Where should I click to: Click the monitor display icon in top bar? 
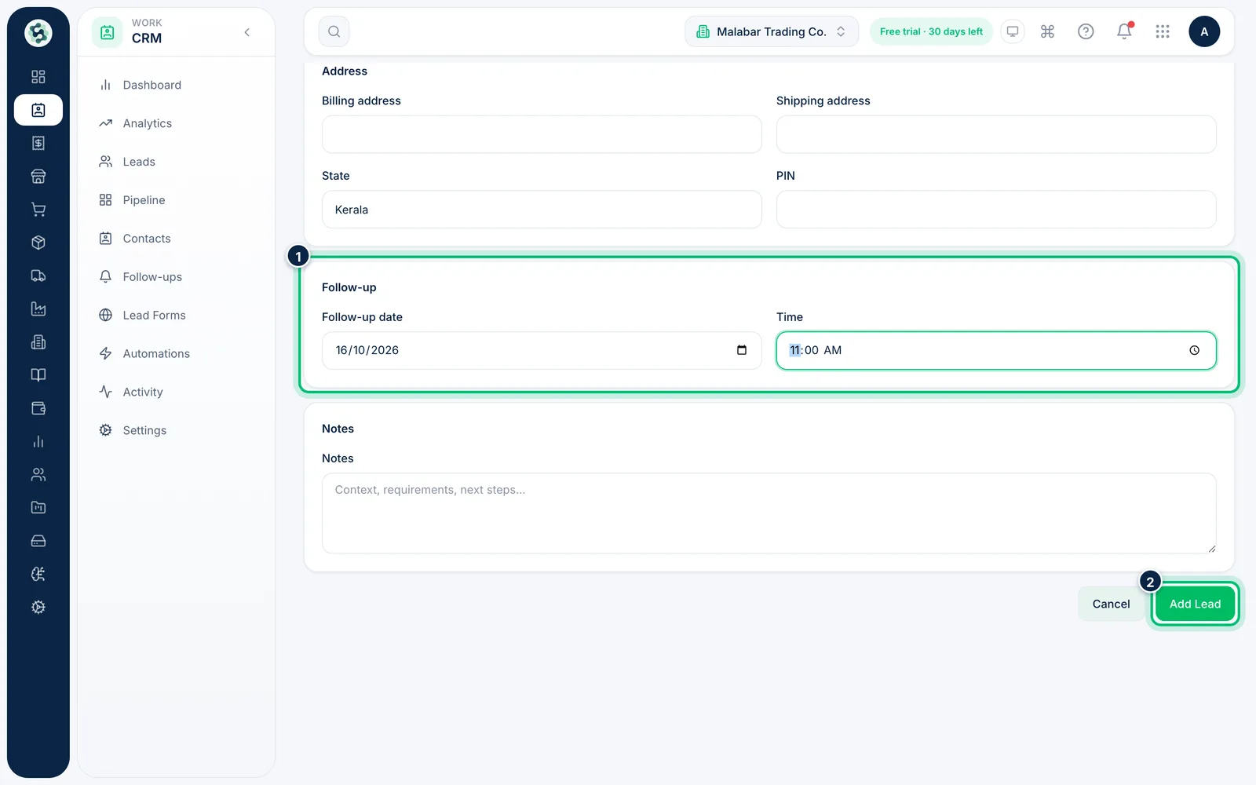pos(1013,31)
